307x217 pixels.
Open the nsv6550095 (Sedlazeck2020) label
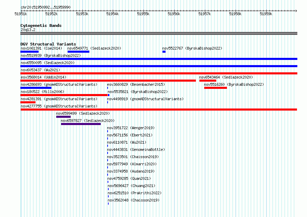click(x=48, y=63)
